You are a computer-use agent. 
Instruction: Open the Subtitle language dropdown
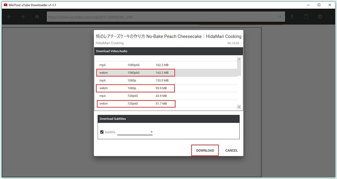[135, 132]
